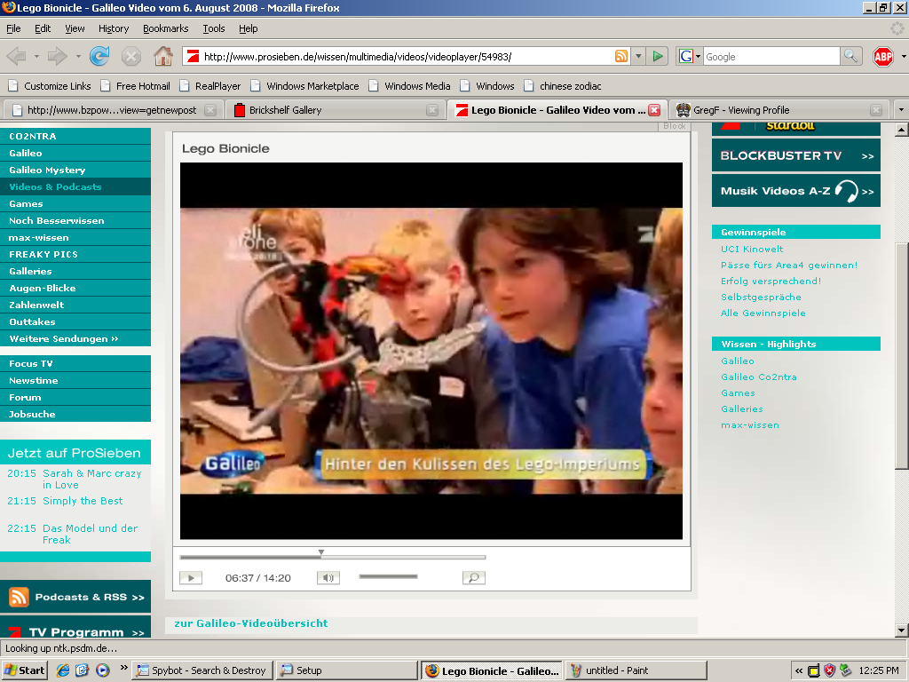The height and width of the screenshot is (682, 909).
Task: Adjust the video volume slider
Action: point(388,576)
